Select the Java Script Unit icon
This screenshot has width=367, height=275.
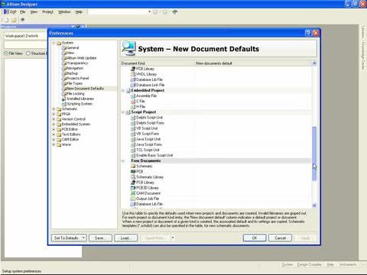click(133, 139)
